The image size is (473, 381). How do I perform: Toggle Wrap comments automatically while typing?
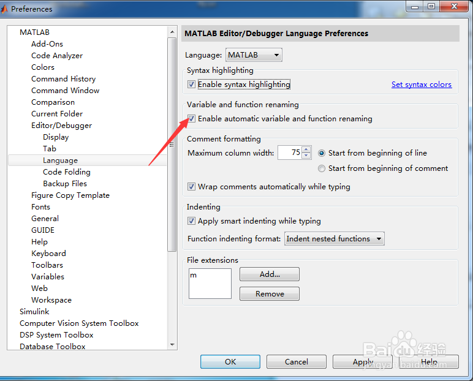191,186
